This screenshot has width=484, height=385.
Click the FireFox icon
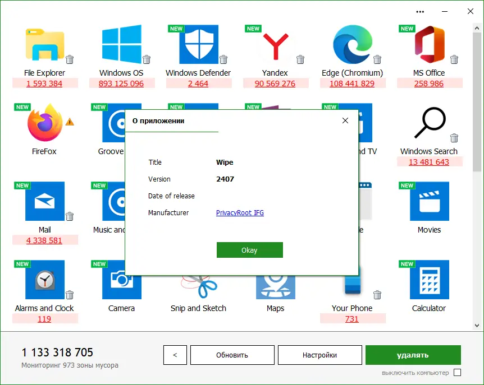(45, 123)
